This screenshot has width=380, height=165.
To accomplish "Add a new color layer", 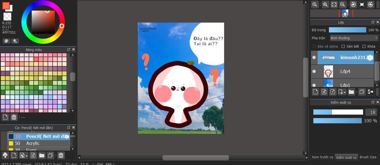I will tap(315, 92).
